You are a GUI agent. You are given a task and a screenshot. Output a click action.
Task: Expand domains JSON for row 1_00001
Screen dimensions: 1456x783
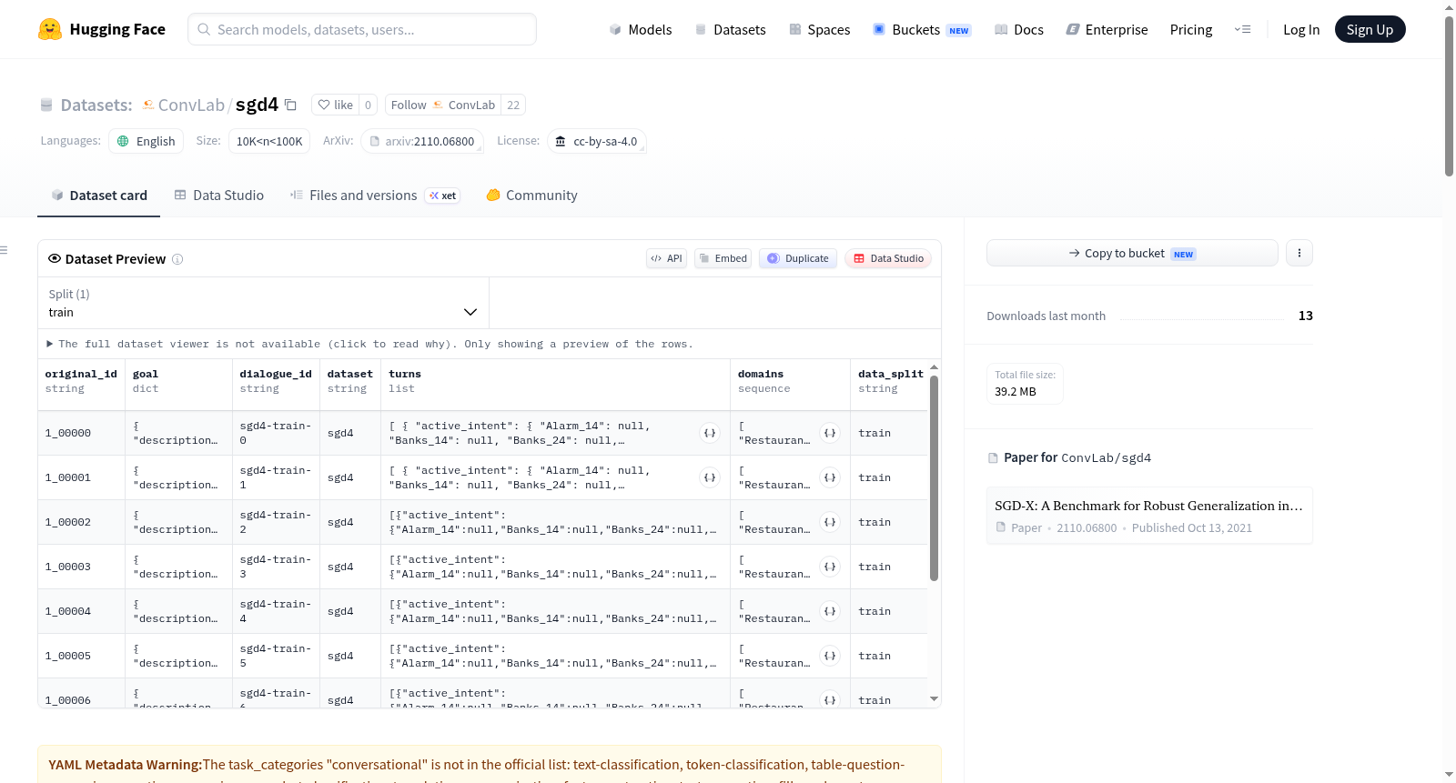830,477
